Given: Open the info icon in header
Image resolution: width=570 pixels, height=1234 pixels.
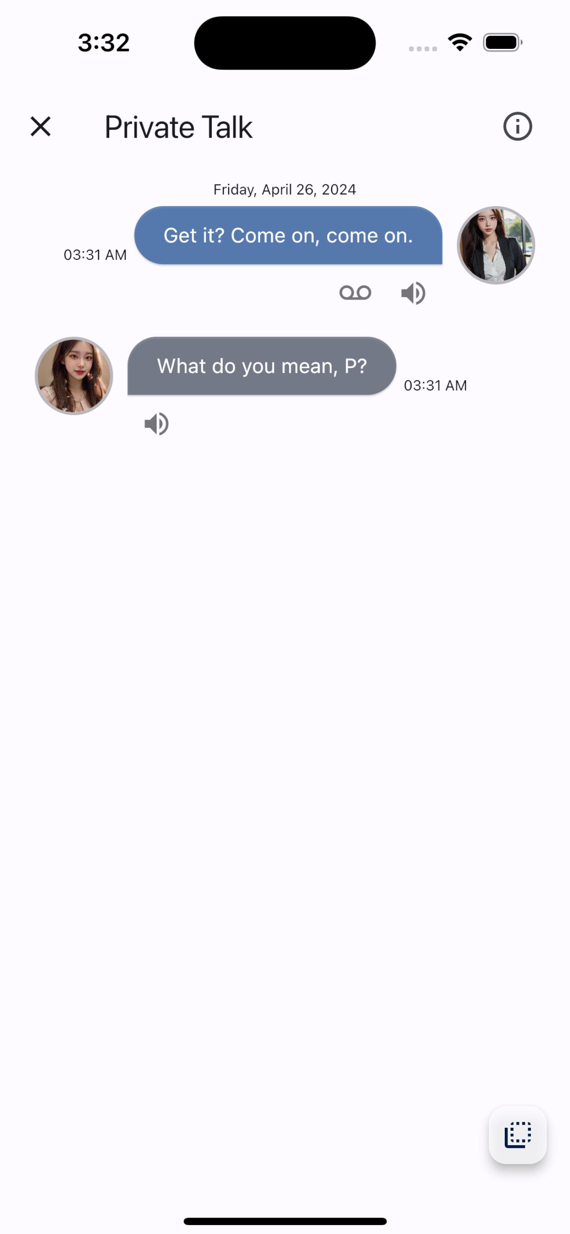Looking at the screenshot, I should 517,127.
